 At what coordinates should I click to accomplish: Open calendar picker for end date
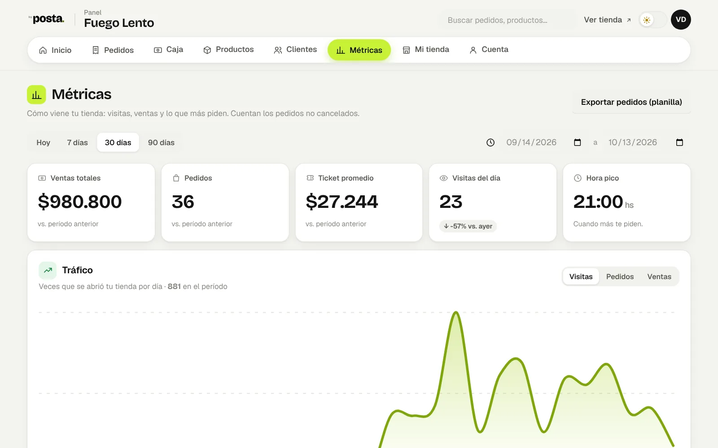pos(679,142)
